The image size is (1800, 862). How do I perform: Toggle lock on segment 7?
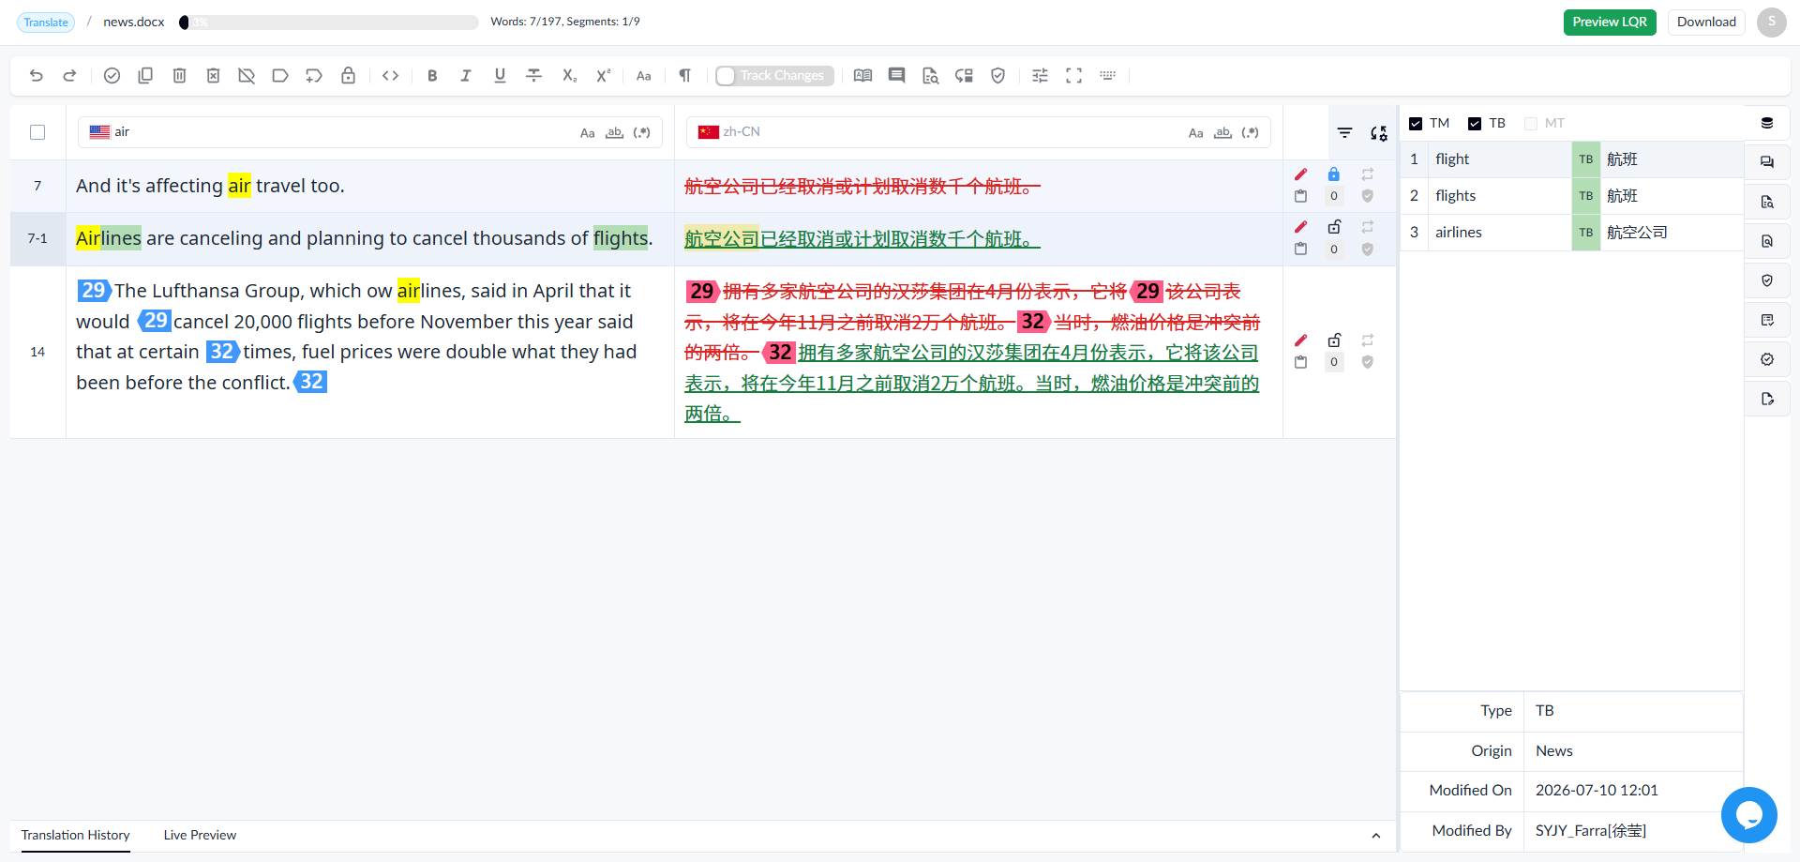1334,174
